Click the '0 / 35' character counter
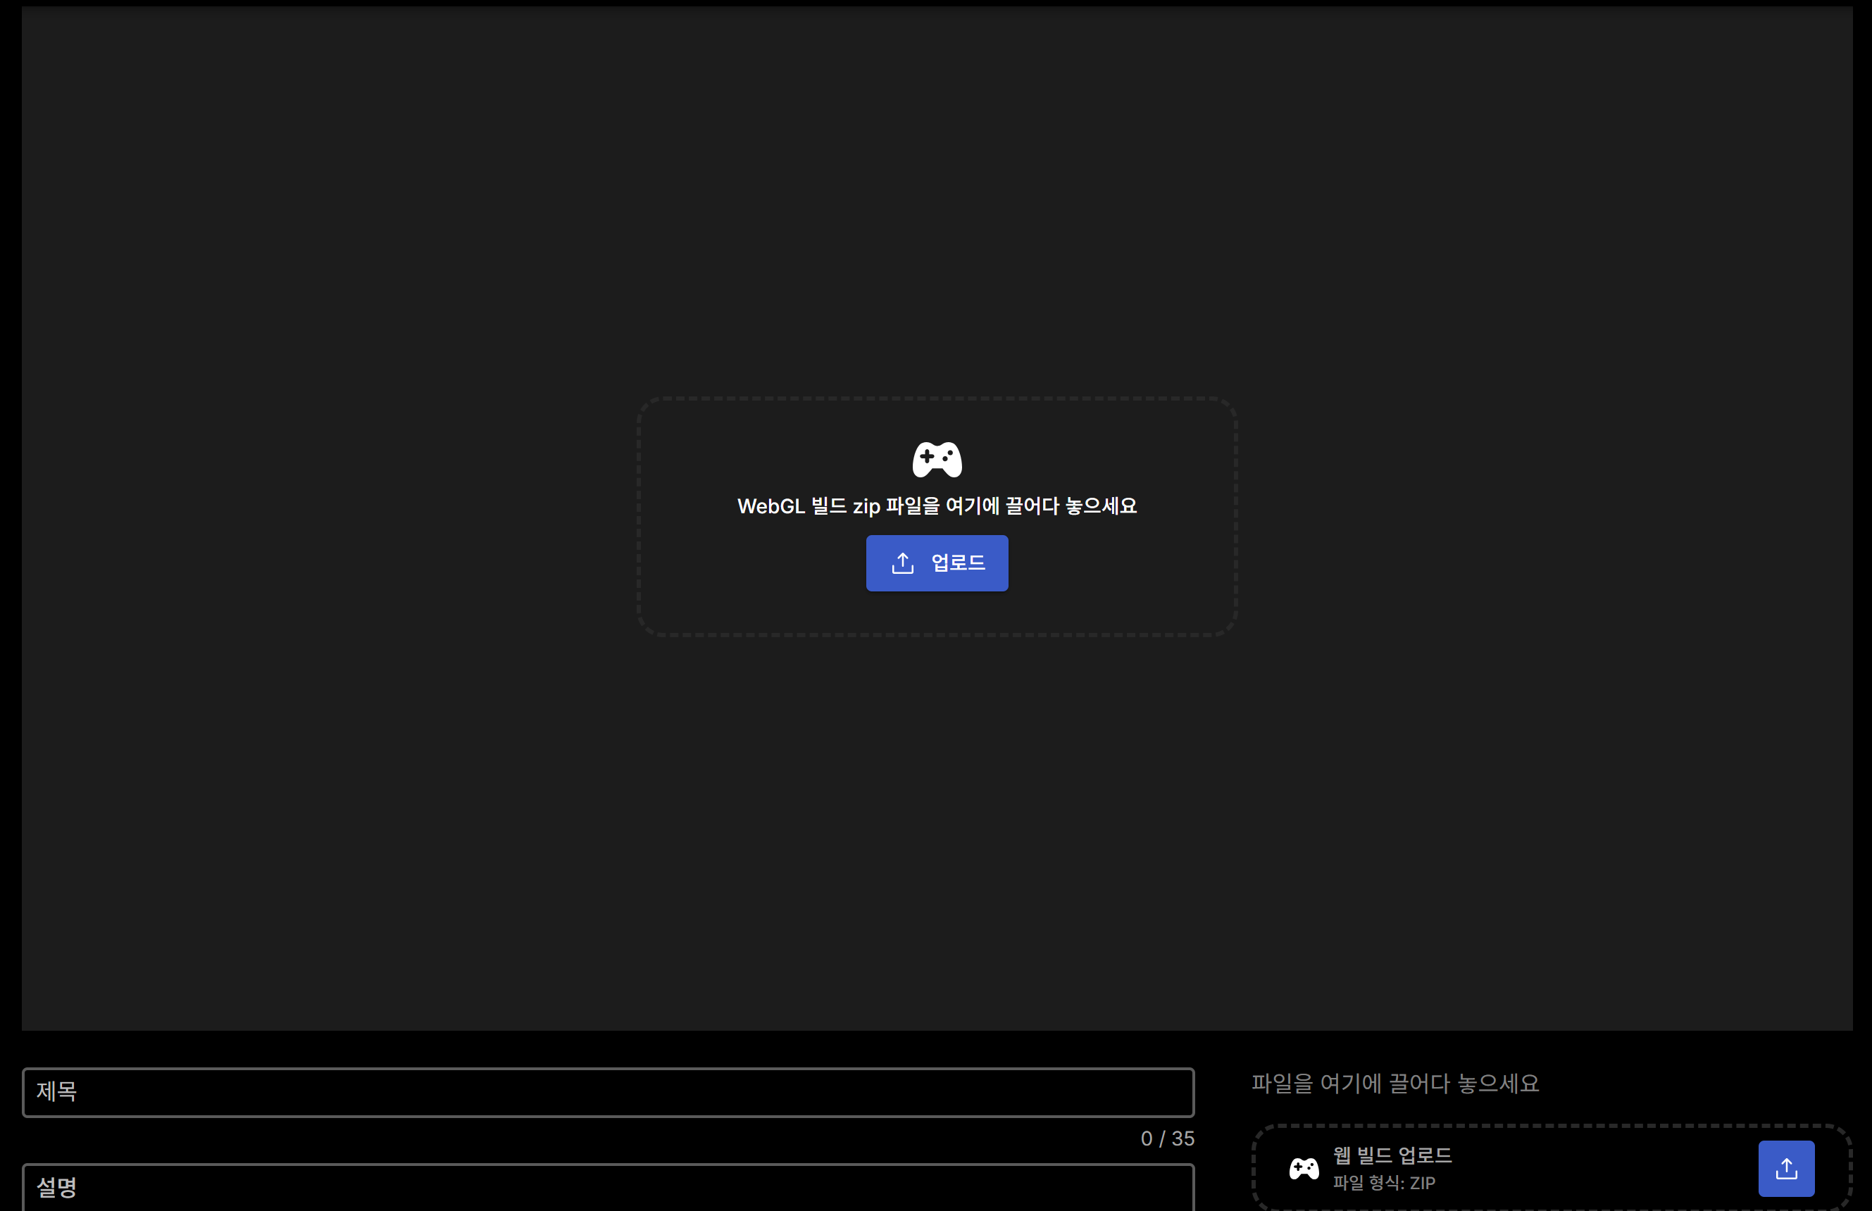The height and width of the screenshot is (1211, 1872). click(x=1167, y=1138)
